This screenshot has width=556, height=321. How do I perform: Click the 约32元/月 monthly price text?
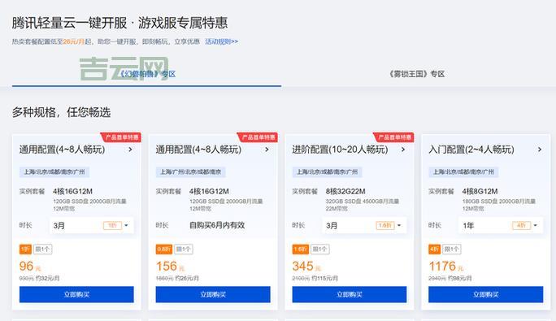(47, 279)
